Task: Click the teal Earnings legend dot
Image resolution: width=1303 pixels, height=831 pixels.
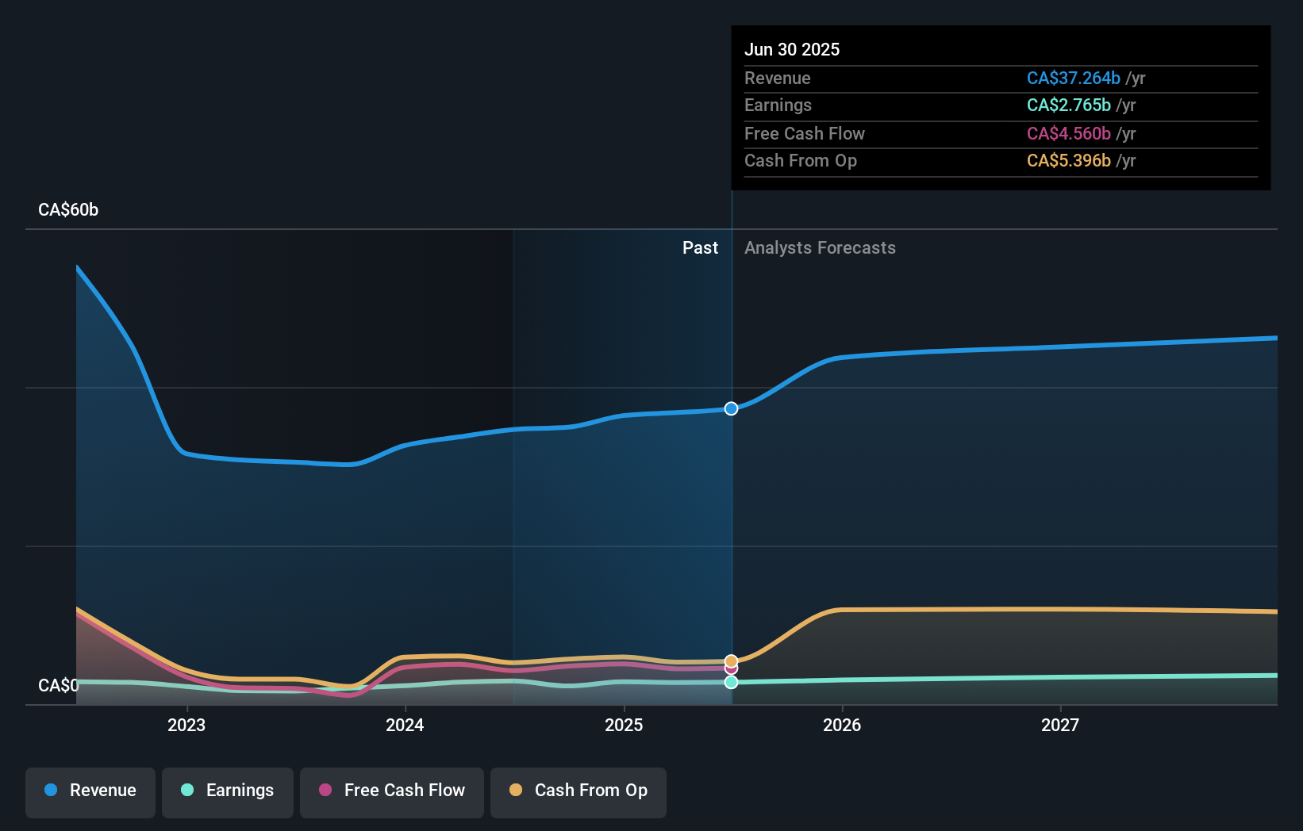Action: click(187, 790)
